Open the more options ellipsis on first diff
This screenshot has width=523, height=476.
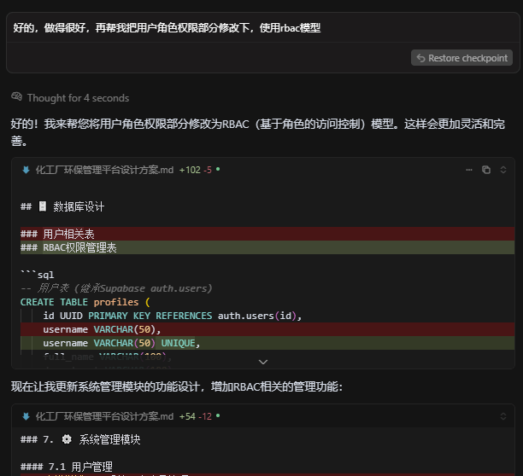tap(469, 170)
